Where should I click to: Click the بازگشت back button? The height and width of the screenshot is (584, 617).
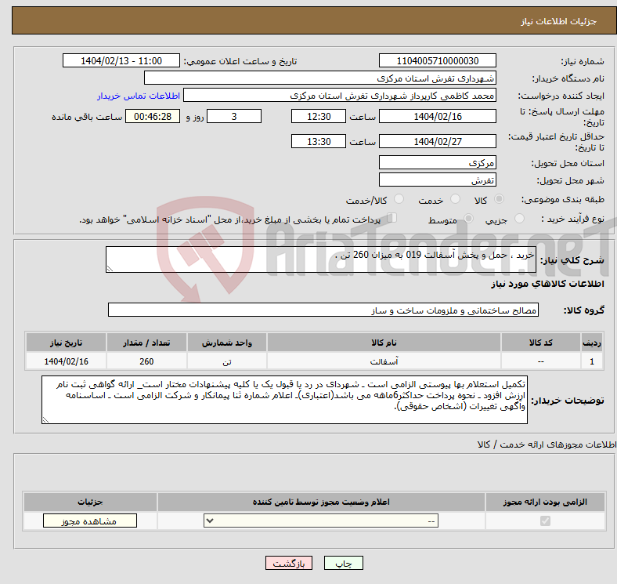[289, 563]
